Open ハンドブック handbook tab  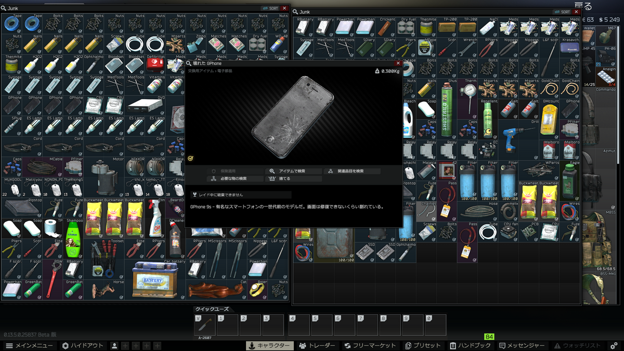click(x=470, y=345)
